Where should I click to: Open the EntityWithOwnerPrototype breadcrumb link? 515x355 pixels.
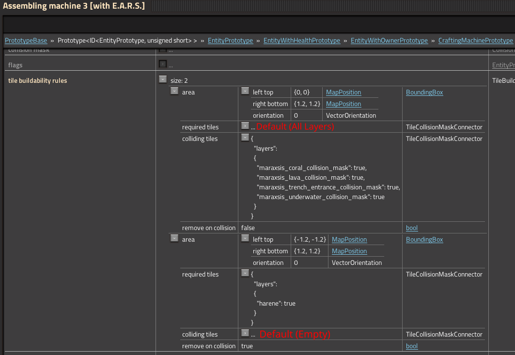click(389, 40)
